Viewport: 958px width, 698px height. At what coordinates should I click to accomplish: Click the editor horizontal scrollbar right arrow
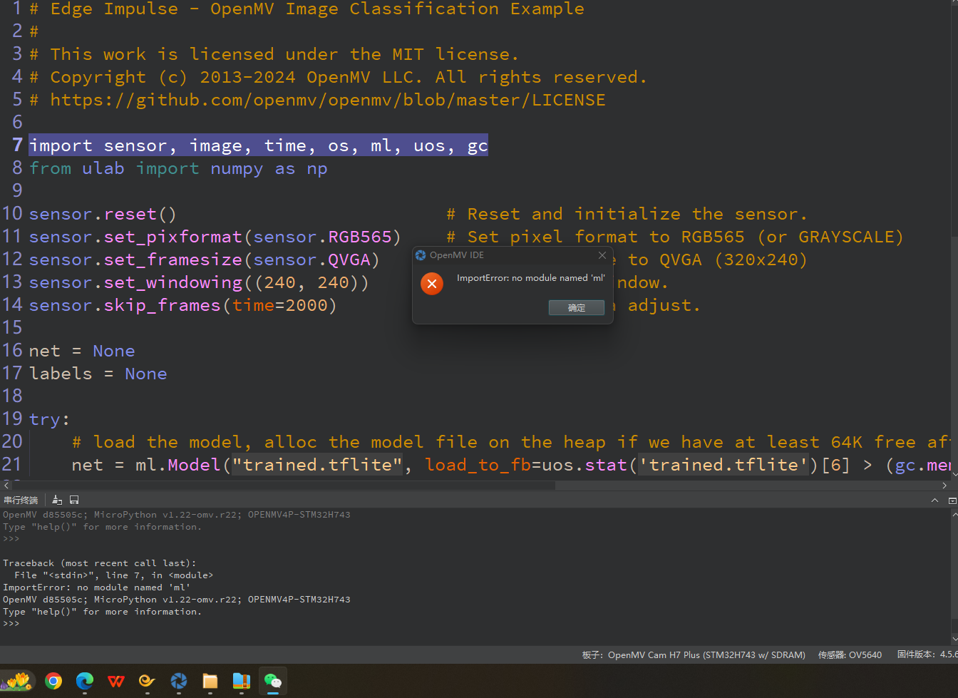coord(944,485)
